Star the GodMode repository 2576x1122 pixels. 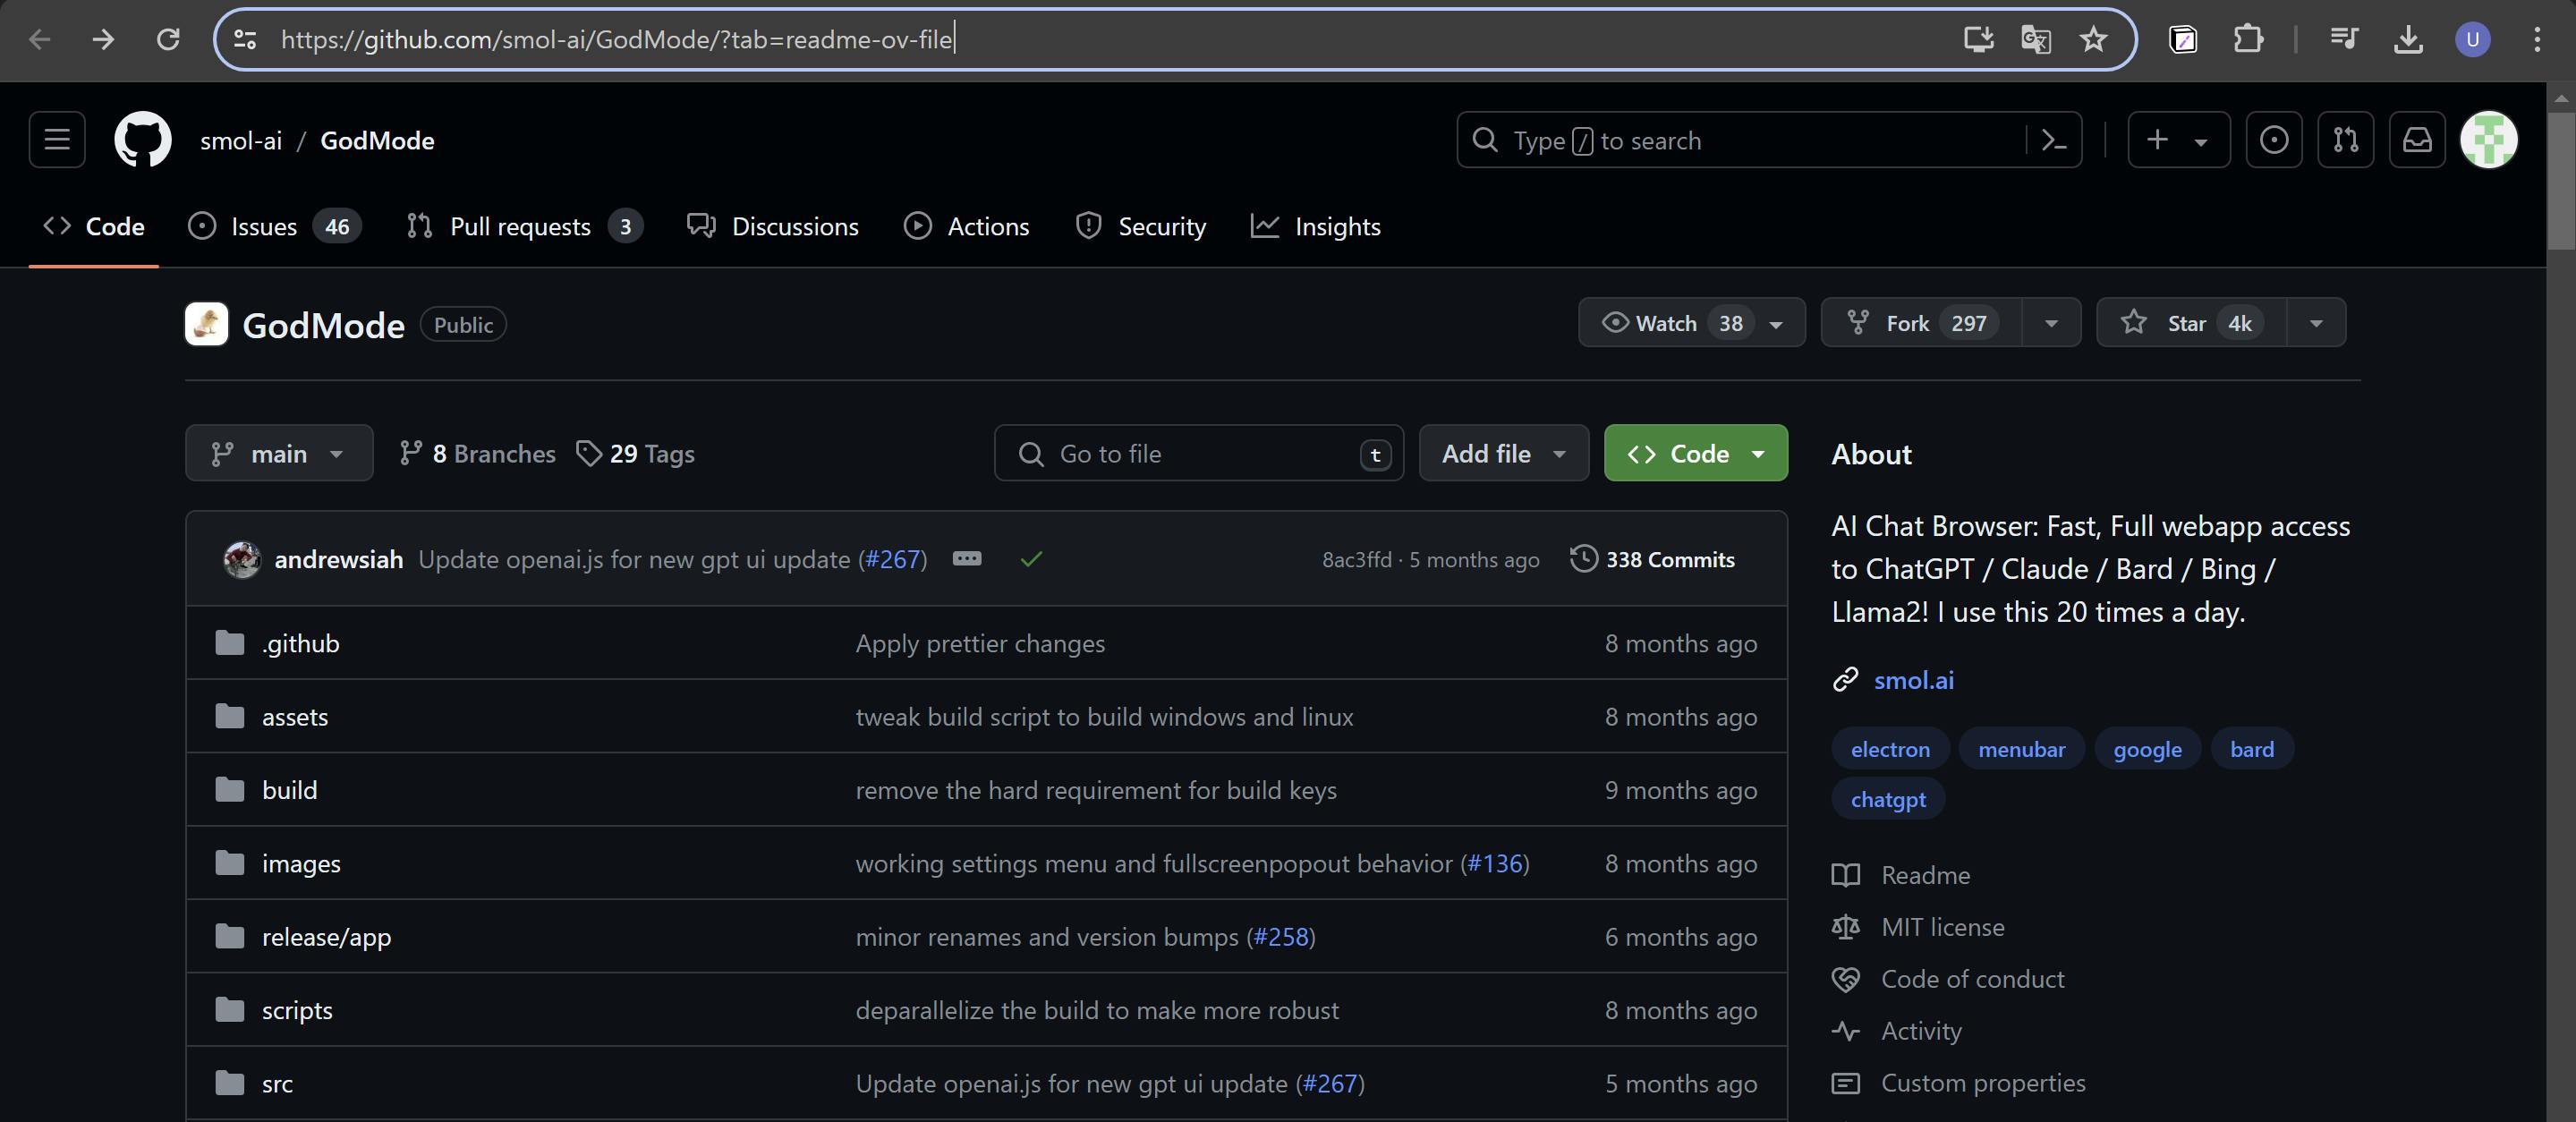pyautogui.click(x=2190, y=323)
